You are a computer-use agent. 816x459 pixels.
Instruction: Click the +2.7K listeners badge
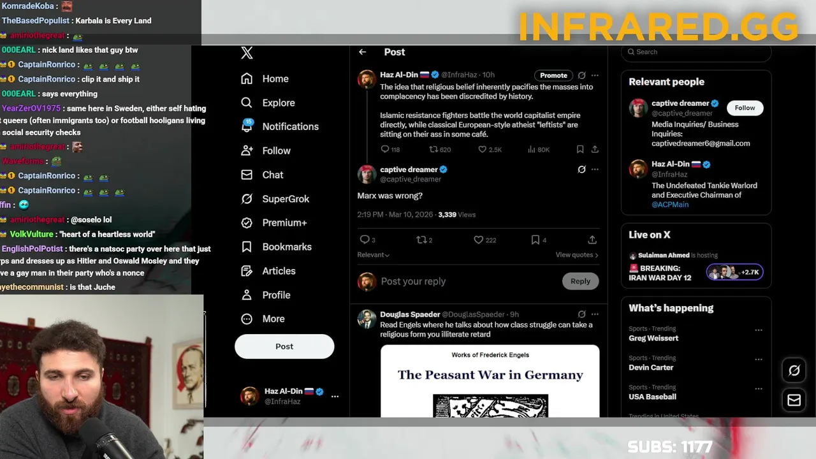pos(734,272)
